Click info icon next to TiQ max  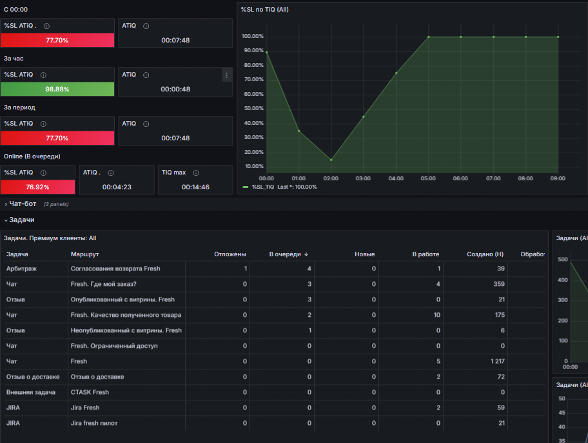click(196, 173)
